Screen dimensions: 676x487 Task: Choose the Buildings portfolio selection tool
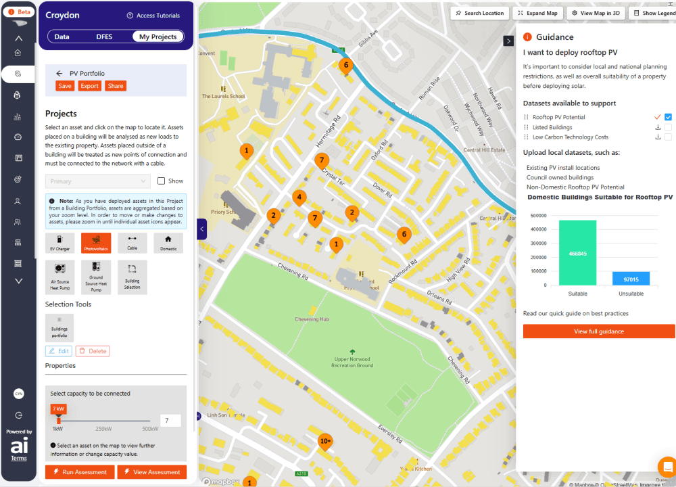pyautogui.click(x=59, y=328)
